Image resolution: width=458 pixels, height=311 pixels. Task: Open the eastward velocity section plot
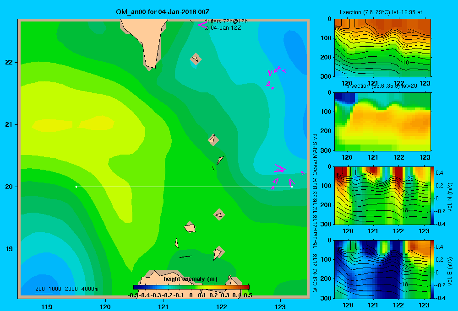(382, 269)
